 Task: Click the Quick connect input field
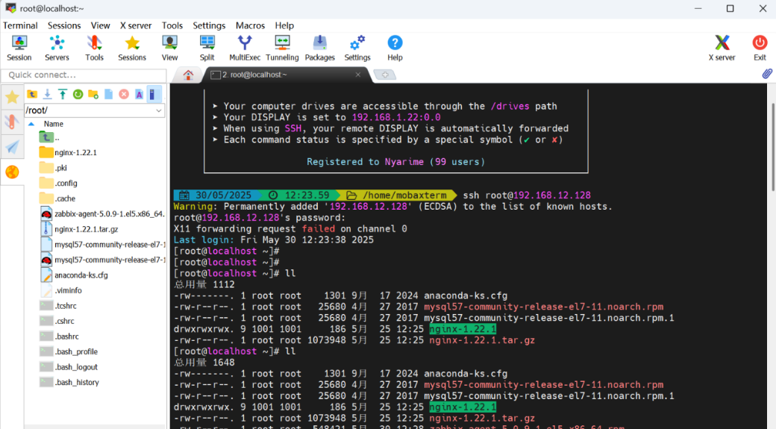point(84,75)
